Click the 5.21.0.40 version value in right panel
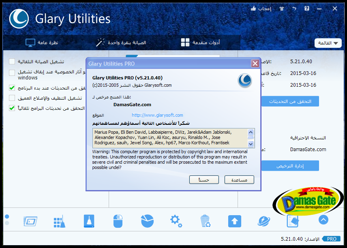Image resolution: width=347 pixels, height=248 pixels. [x=301, y=62]
